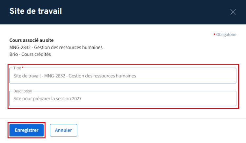
Task: Click the small "Titre" field label
Action: [x=17, y=68]
